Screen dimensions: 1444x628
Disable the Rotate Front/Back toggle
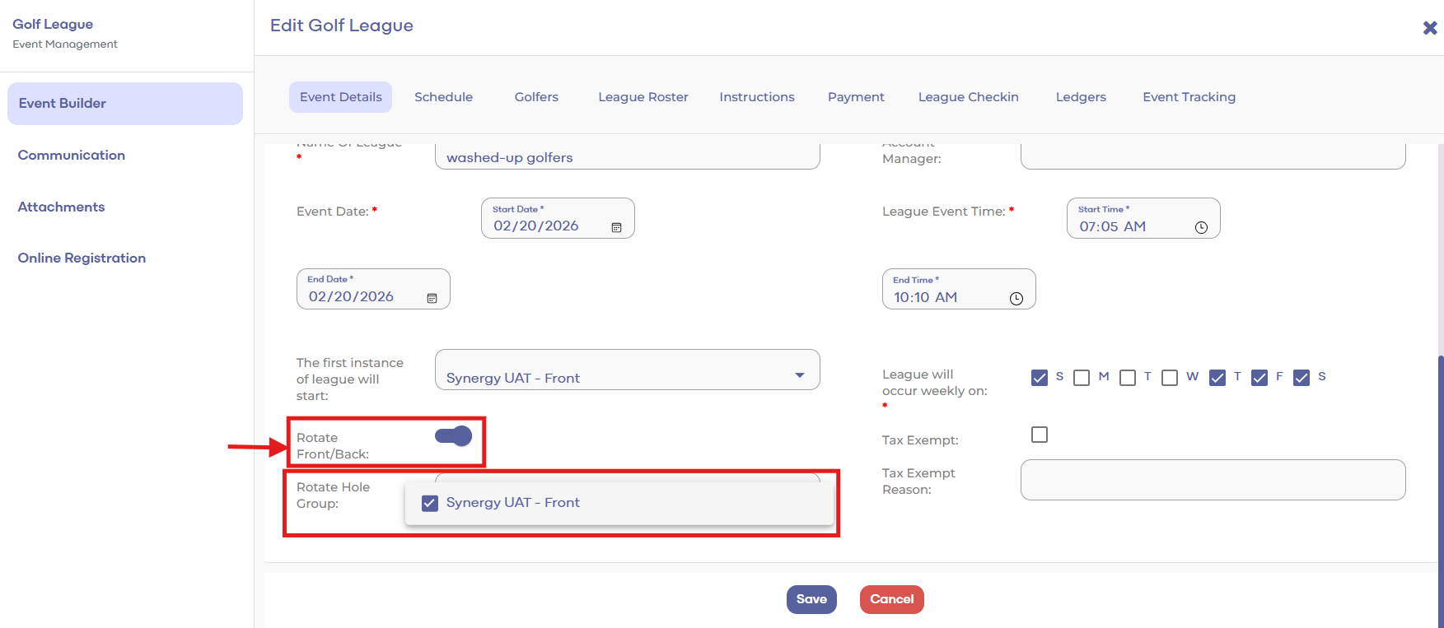454,436
